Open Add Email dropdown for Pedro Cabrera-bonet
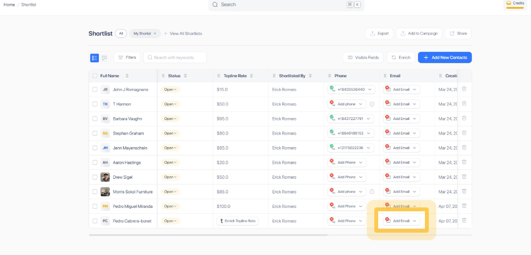Screen dimensions: 531x255 click(x=402, y=221)
